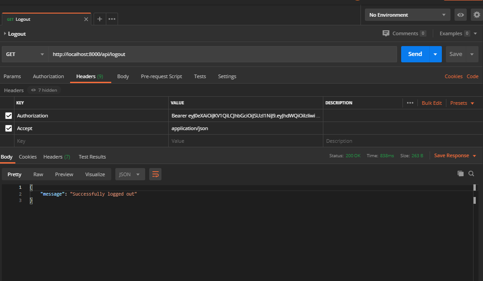Uncheck the Accept header checkbox
This screenshot has height=281, width=483.
[9, 128]
